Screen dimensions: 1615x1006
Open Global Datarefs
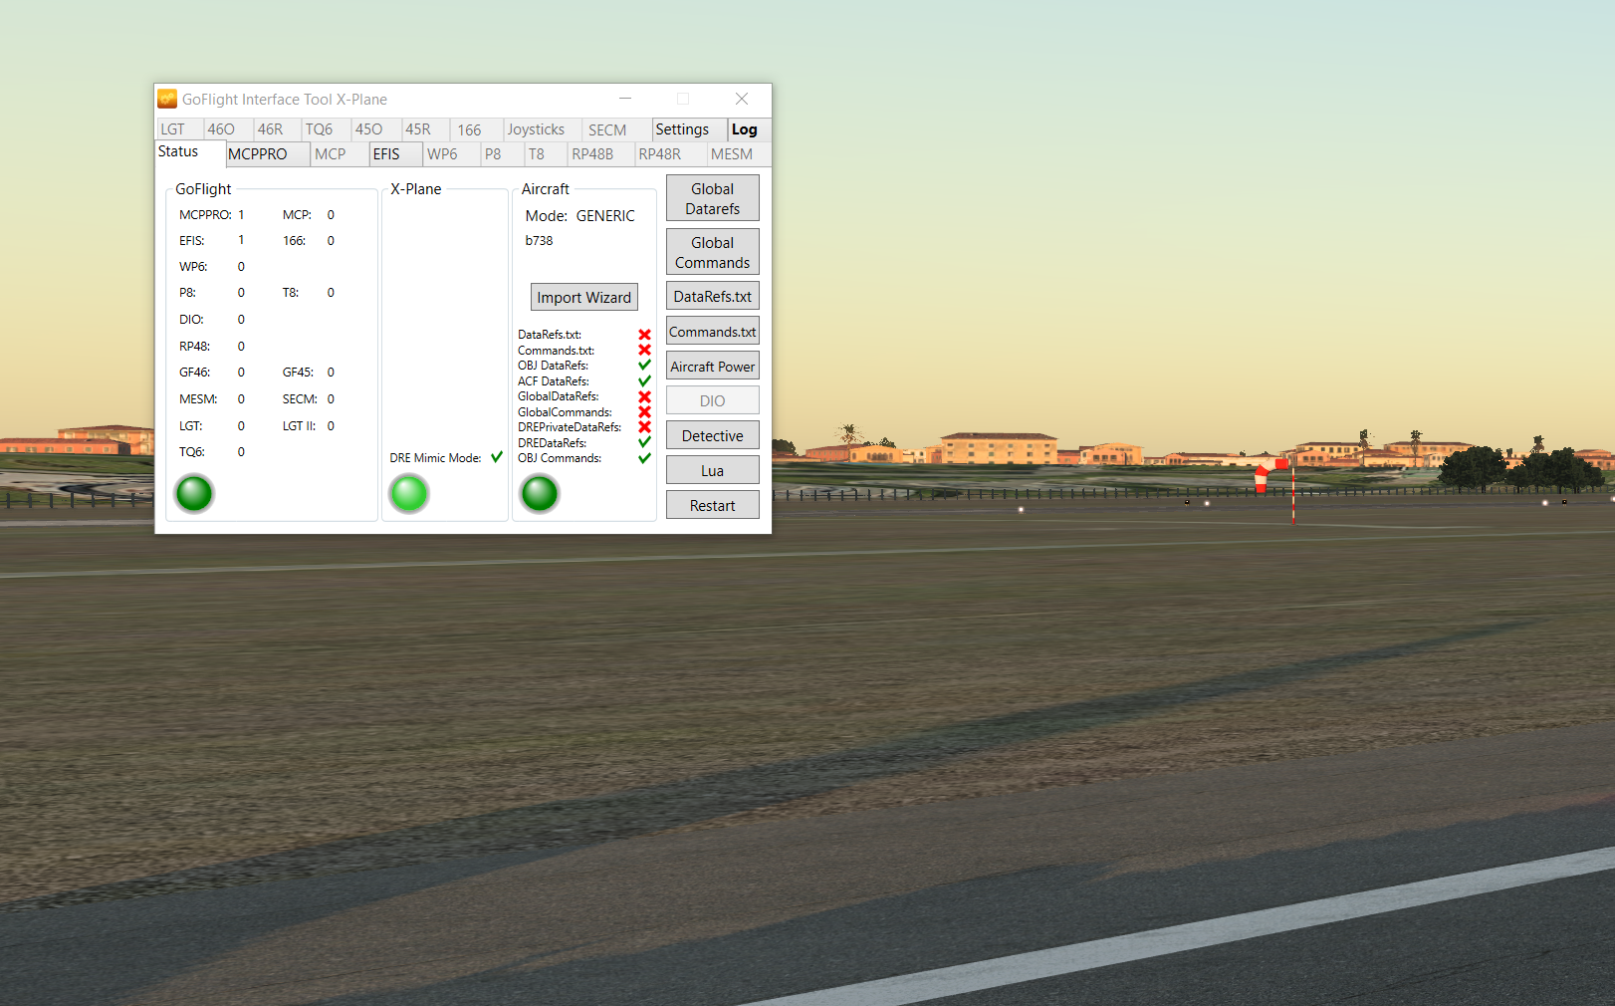pyautogui.click(x=712, y=198)
